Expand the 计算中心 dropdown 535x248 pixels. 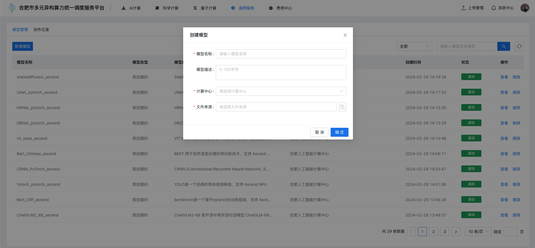(281, 91)
